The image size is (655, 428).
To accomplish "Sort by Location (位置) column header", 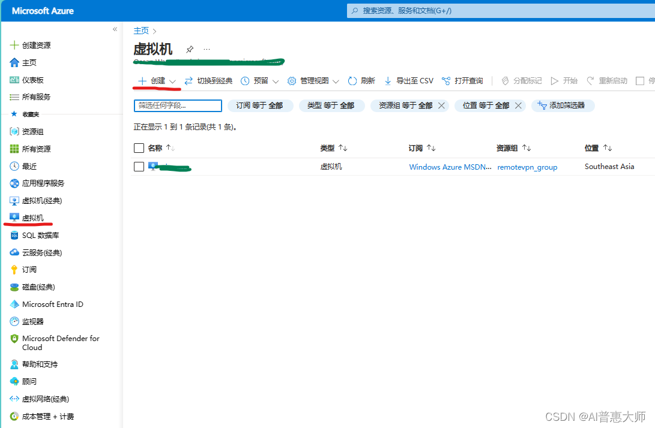I will point(598,148).
